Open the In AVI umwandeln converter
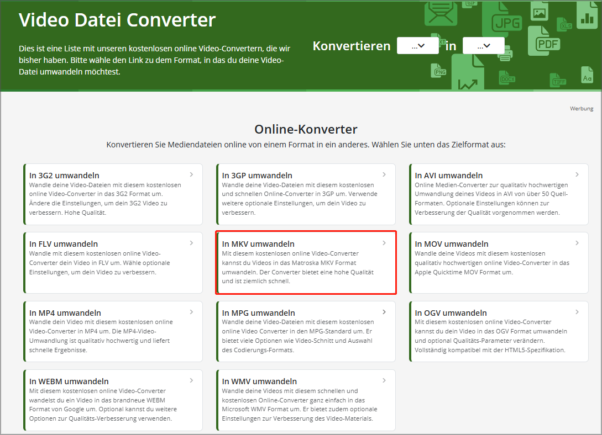 pyautogui.click(x=499, y=194)
